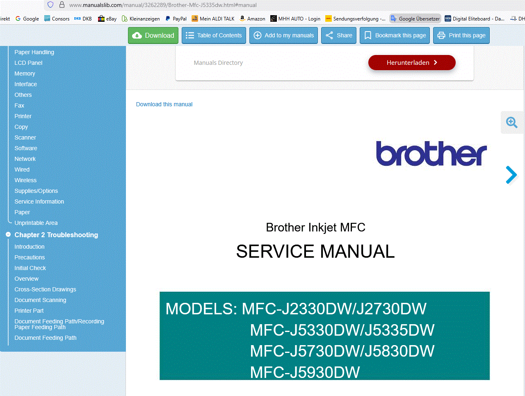The width and height of the screenshot is (525, 396).
Task: Select Scanner in sidebar
Action: click(25, 137)
